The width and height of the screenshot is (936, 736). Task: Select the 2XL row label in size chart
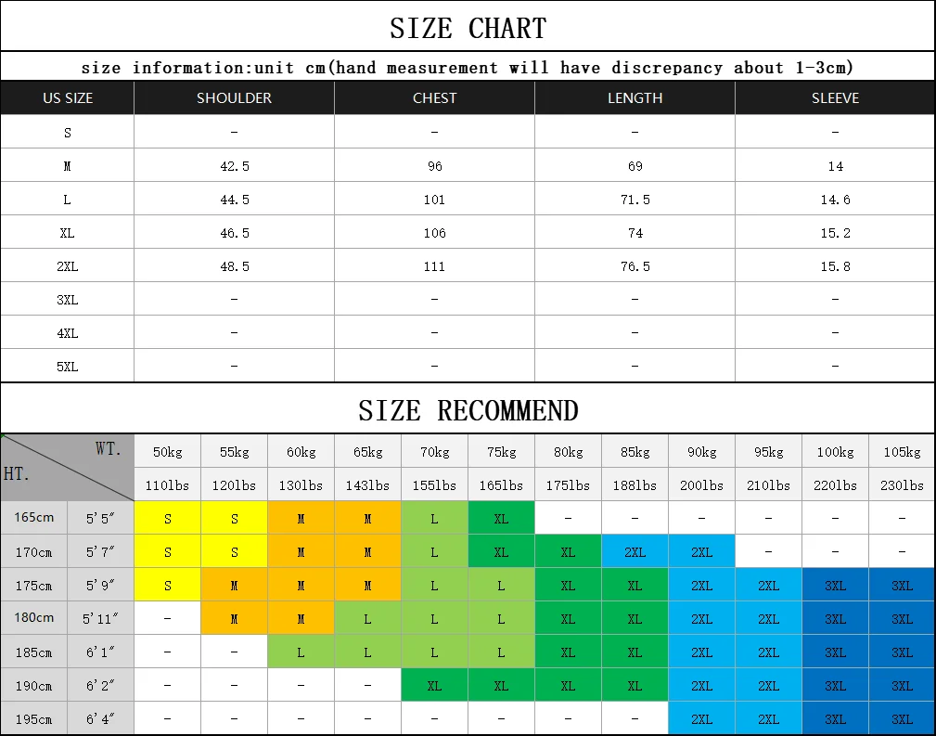pos(68,266)
